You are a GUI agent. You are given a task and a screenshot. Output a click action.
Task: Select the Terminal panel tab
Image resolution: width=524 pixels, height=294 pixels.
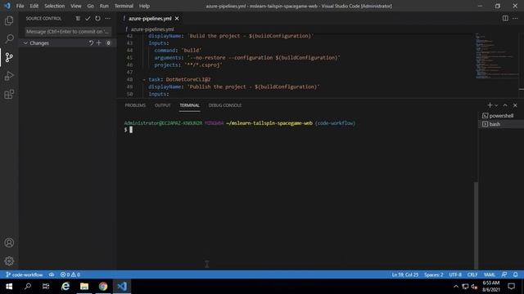pyautogui.click(x=189, y=105)
